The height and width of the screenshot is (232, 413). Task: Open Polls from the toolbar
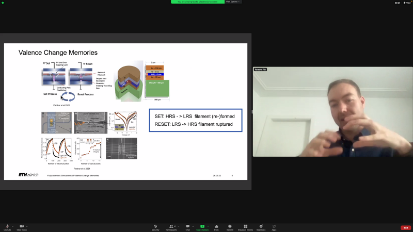click(x=216, y=227)
